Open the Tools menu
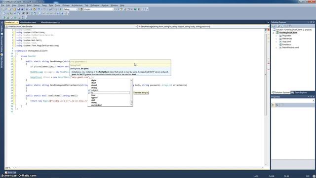Image resolution: width=316 pixels, height=178 pixels. point(57,5)
